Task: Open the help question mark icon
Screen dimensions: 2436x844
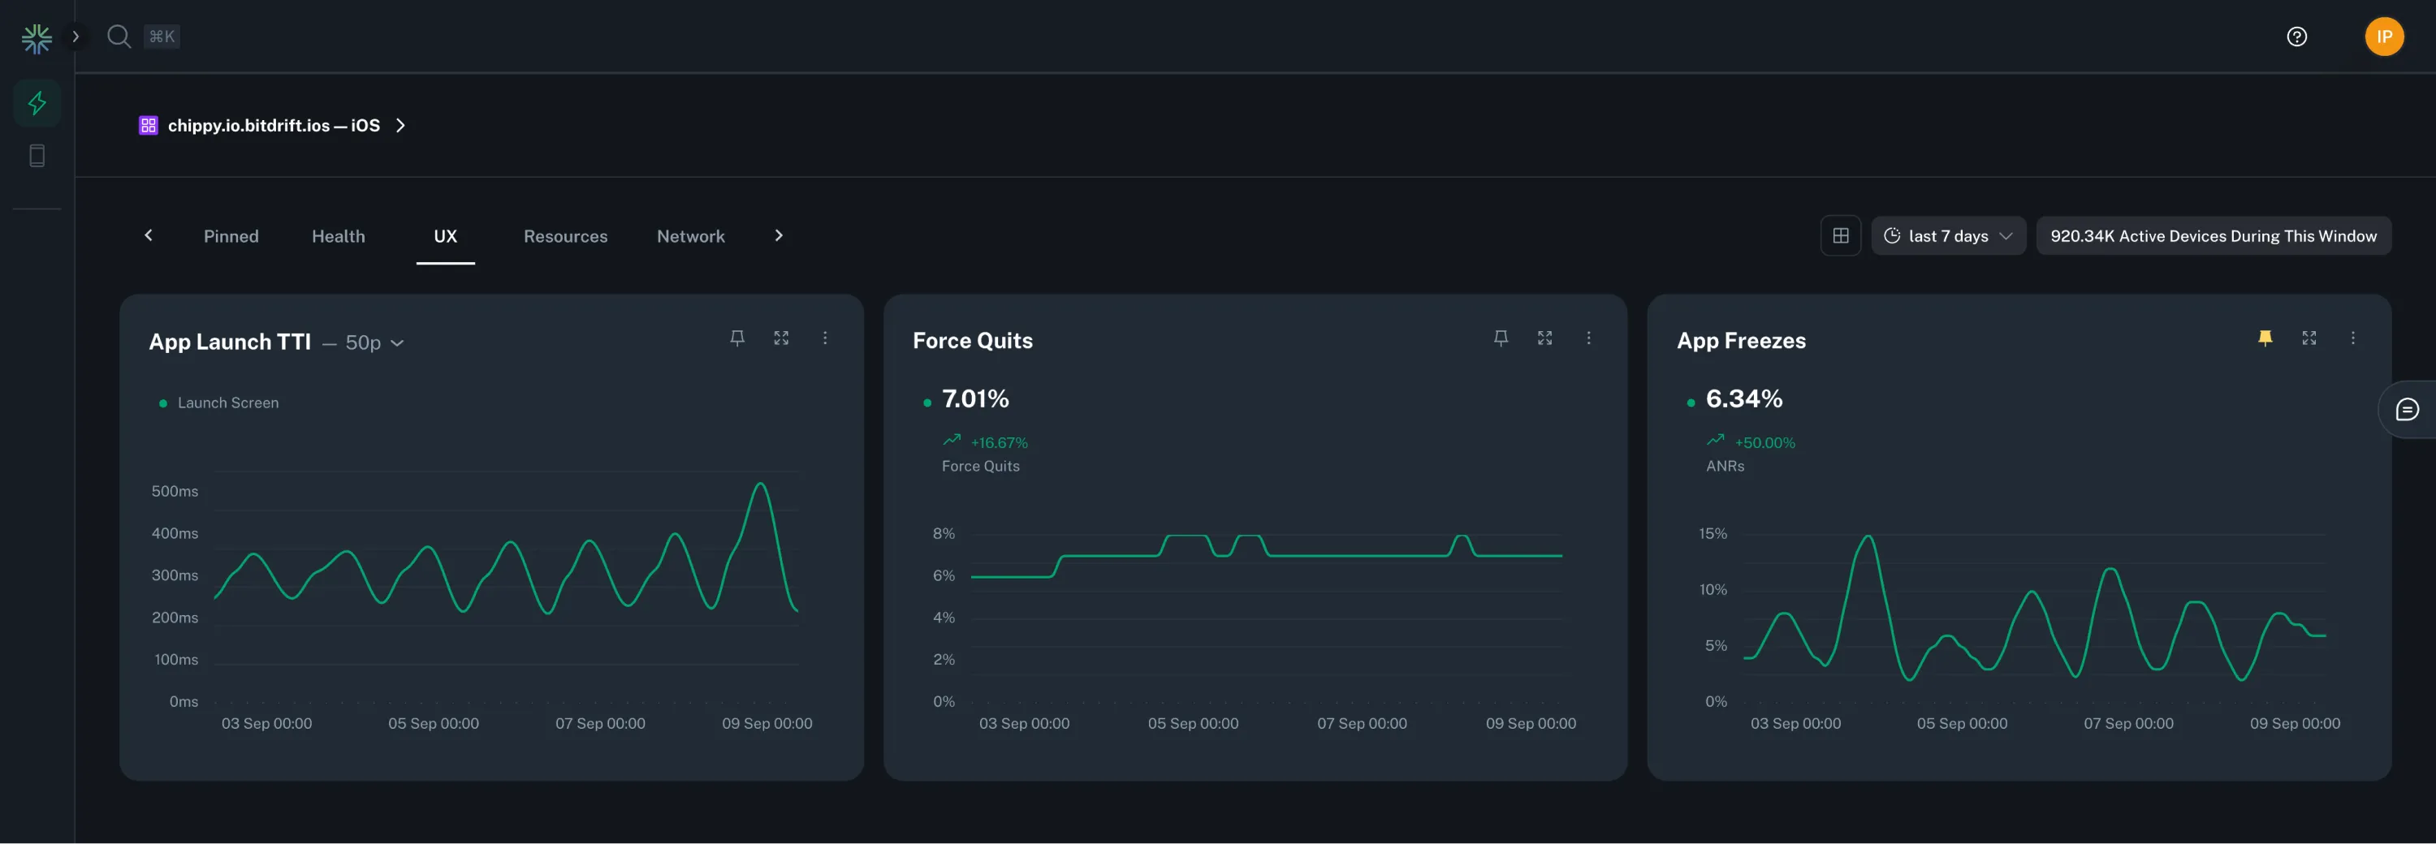Action: pyautogui.click(x=2296, y=36)
